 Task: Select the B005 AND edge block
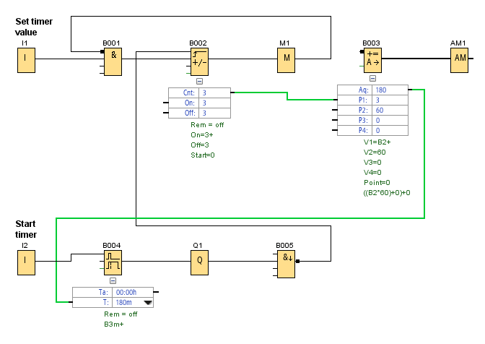(286, 264)
